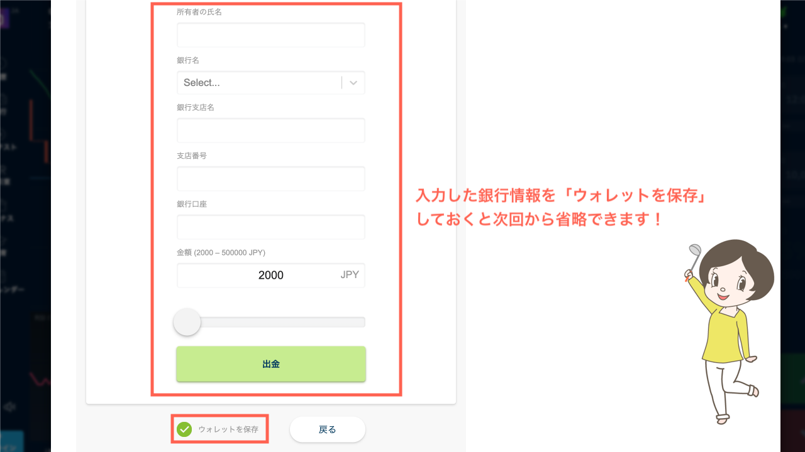Select the 支店番号 input box
805x452 pixels.
[271, 179]
